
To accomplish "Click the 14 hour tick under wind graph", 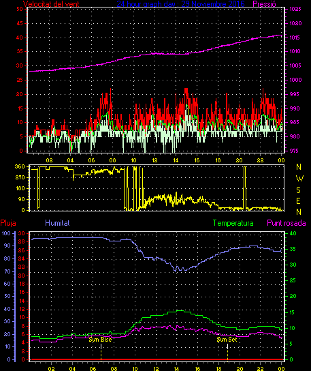I will (176, 160).
